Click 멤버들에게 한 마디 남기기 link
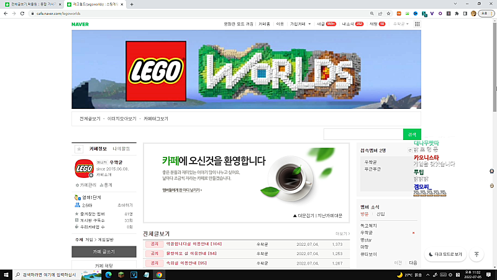 click(182, 190)
